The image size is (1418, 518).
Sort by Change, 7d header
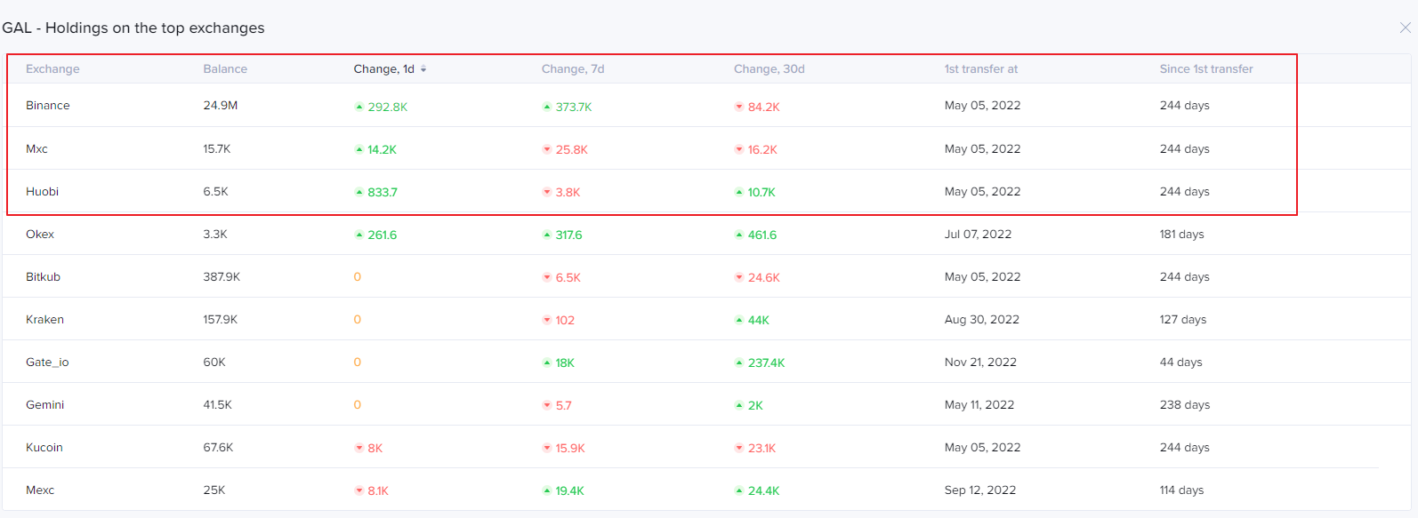(x=573, y=68)
